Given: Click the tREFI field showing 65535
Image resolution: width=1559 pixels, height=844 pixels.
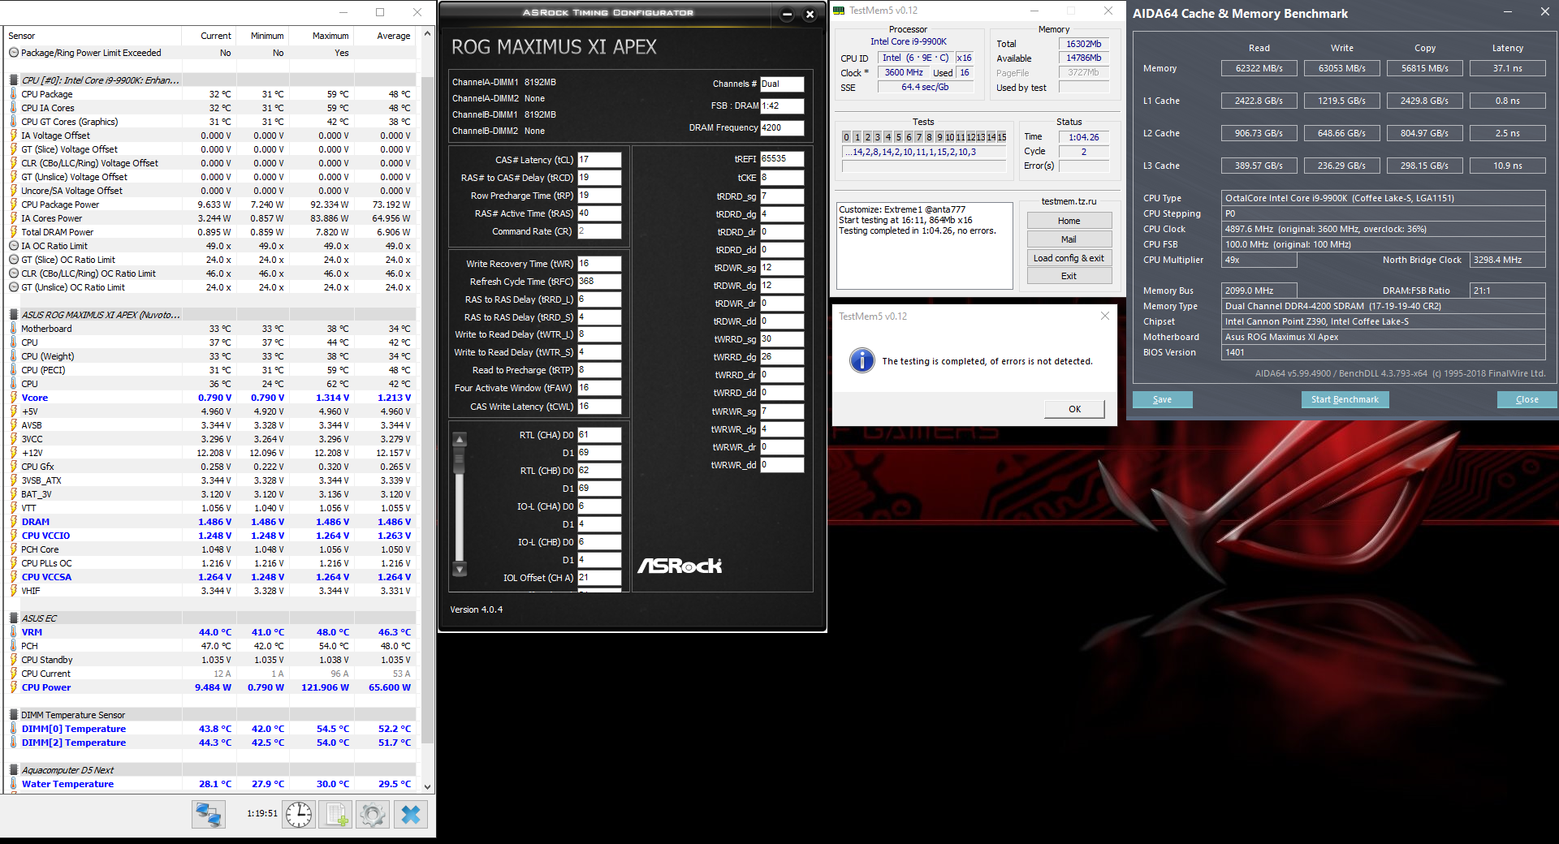Looking at the screenshot, I should pyautogui.click(x=782, y=159).
